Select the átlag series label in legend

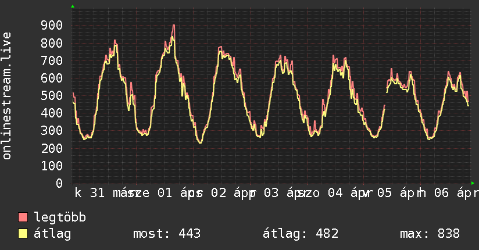pyautogui.click(x=52, y=234)
